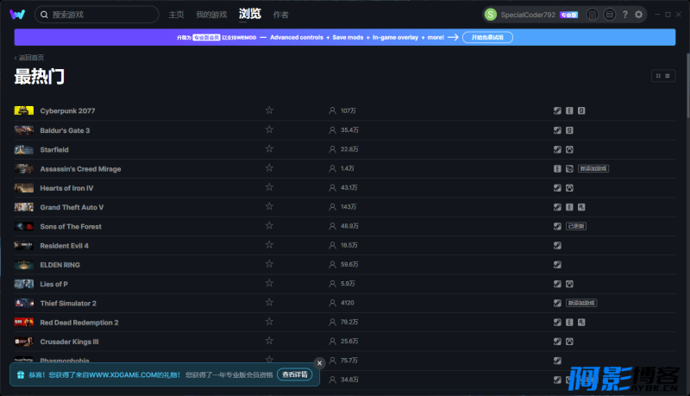Click Xbox icon on Crusader Kings III row
The height and width of the screenshot is (396, 690).
569,342
